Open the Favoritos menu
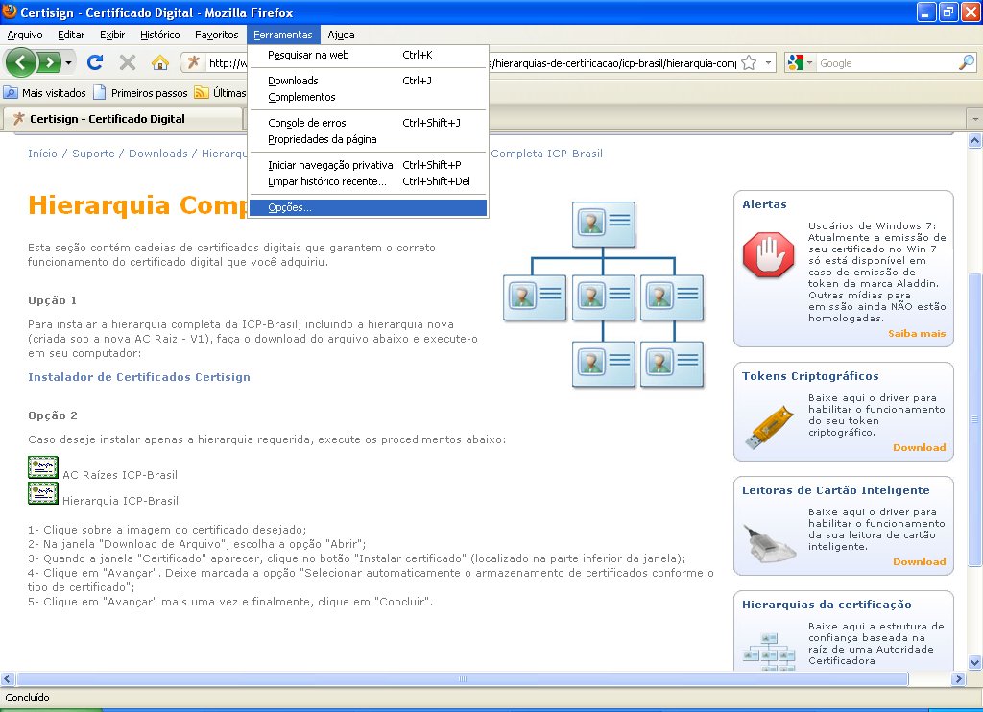Image resolution: width=983 pixels, height=712 pixels. [x=216, y=35]
